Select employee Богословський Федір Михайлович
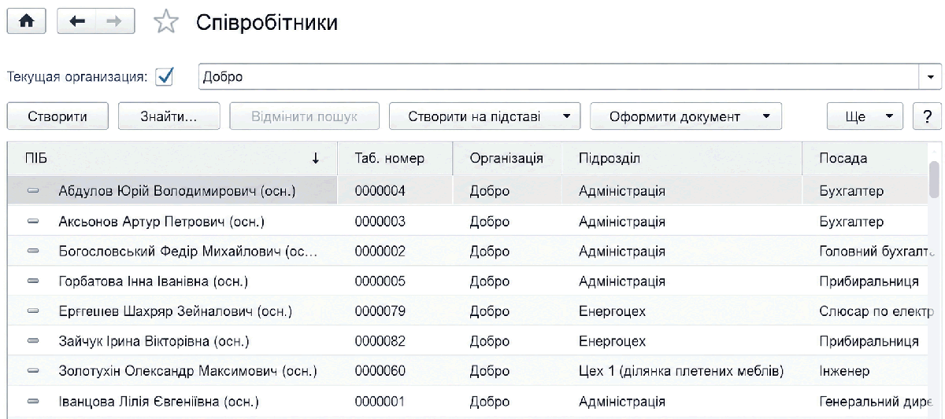This screenshot has width=945, height=419. [187, 252]
